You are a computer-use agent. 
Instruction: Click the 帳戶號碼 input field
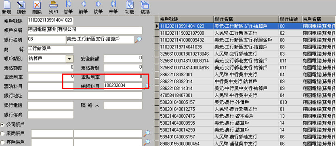tap(50, 21)
